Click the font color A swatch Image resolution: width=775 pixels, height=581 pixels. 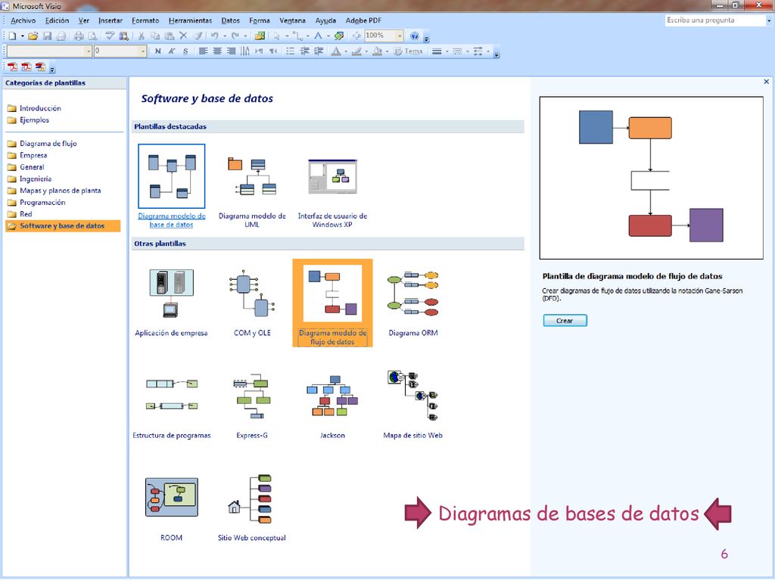click(336, 51)
